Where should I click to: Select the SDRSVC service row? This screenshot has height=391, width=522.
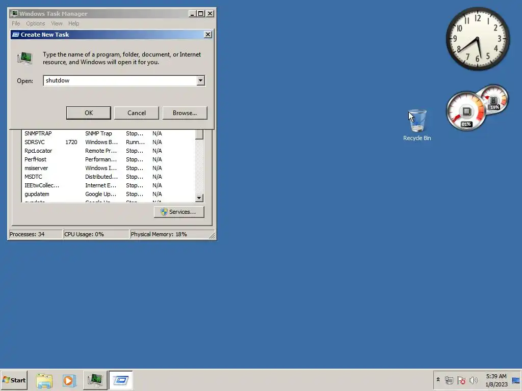point(108,142)
